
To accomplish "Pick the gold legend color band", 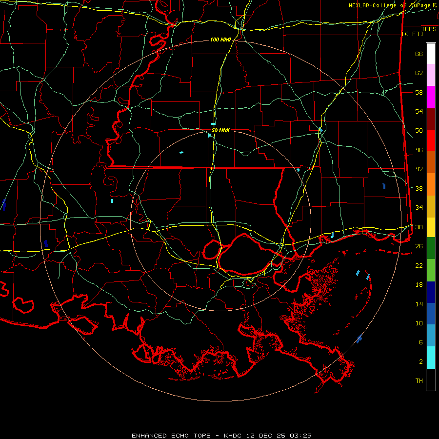I will click(431, 206).
